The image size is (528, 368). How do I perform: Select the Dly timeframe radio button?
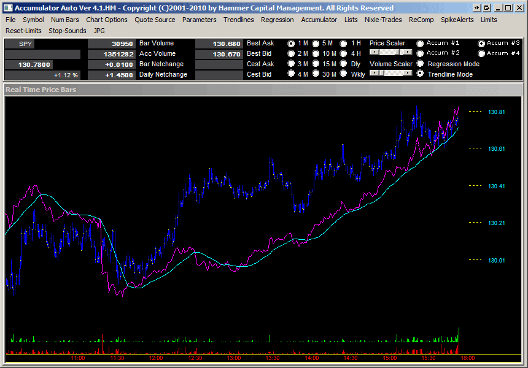coord(343,64)
